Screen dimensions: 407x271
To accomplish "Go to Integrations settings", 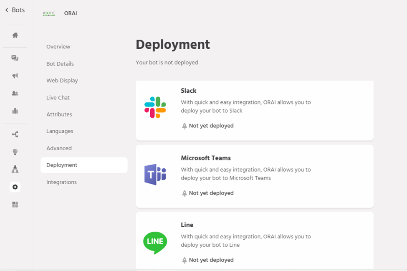I will (61, 182).
